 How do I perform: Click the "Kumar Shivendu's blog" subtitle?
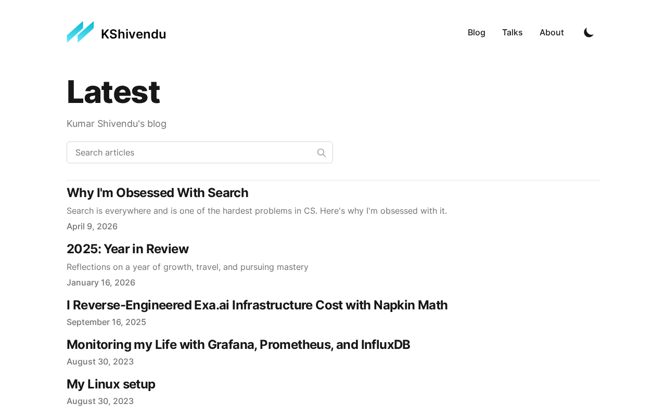click(117, 124)
